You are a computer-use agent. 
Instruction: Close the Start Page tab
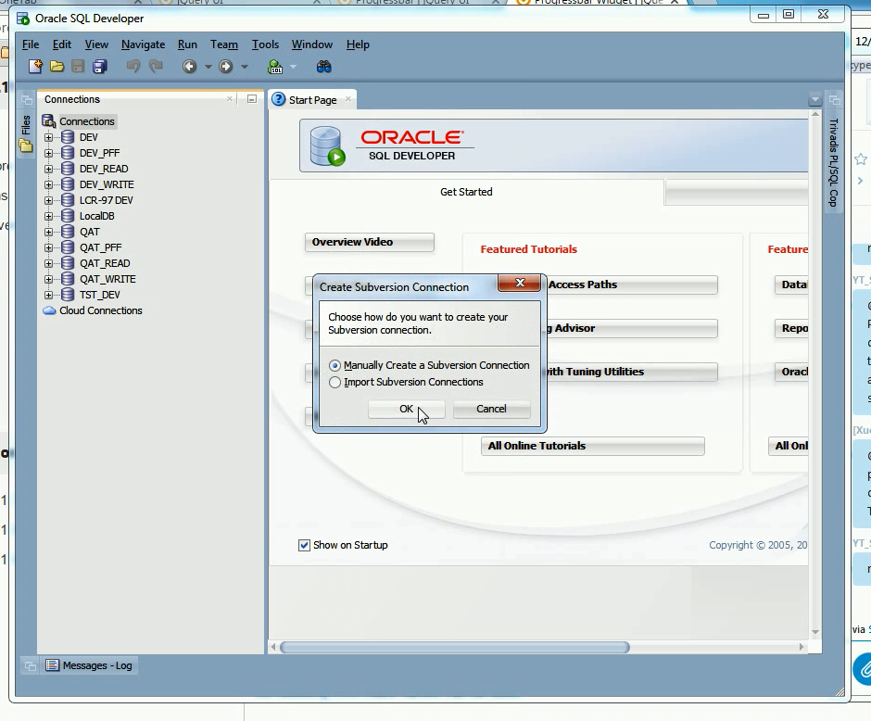point(348,99)
